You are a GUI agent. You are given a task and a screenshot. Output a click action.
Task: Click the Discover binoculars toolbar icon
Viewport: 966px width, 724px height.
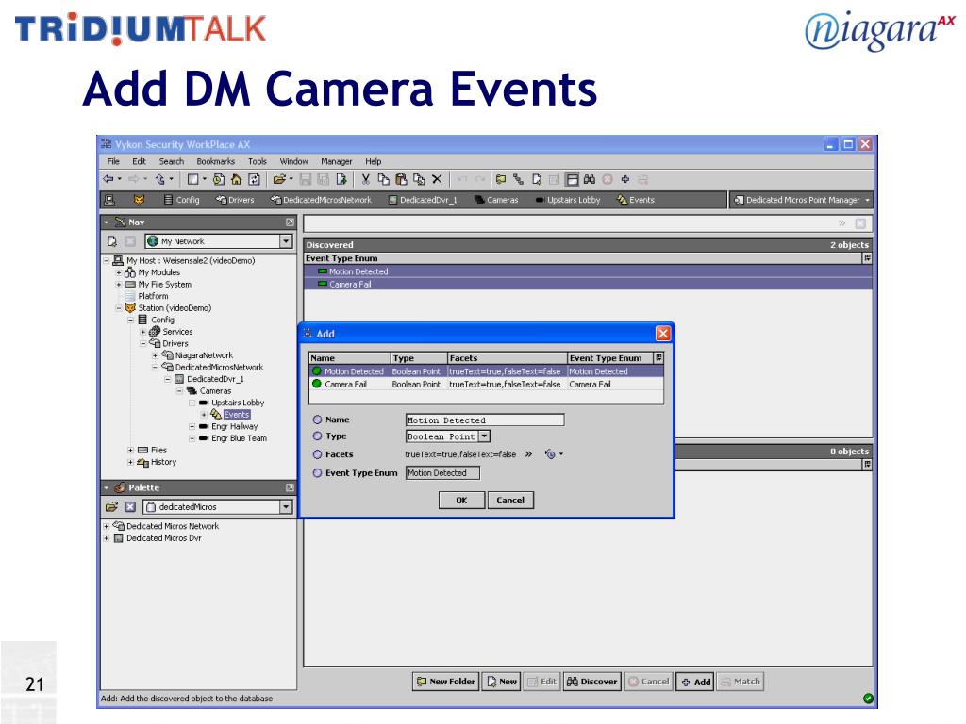[x=590, y=179]
